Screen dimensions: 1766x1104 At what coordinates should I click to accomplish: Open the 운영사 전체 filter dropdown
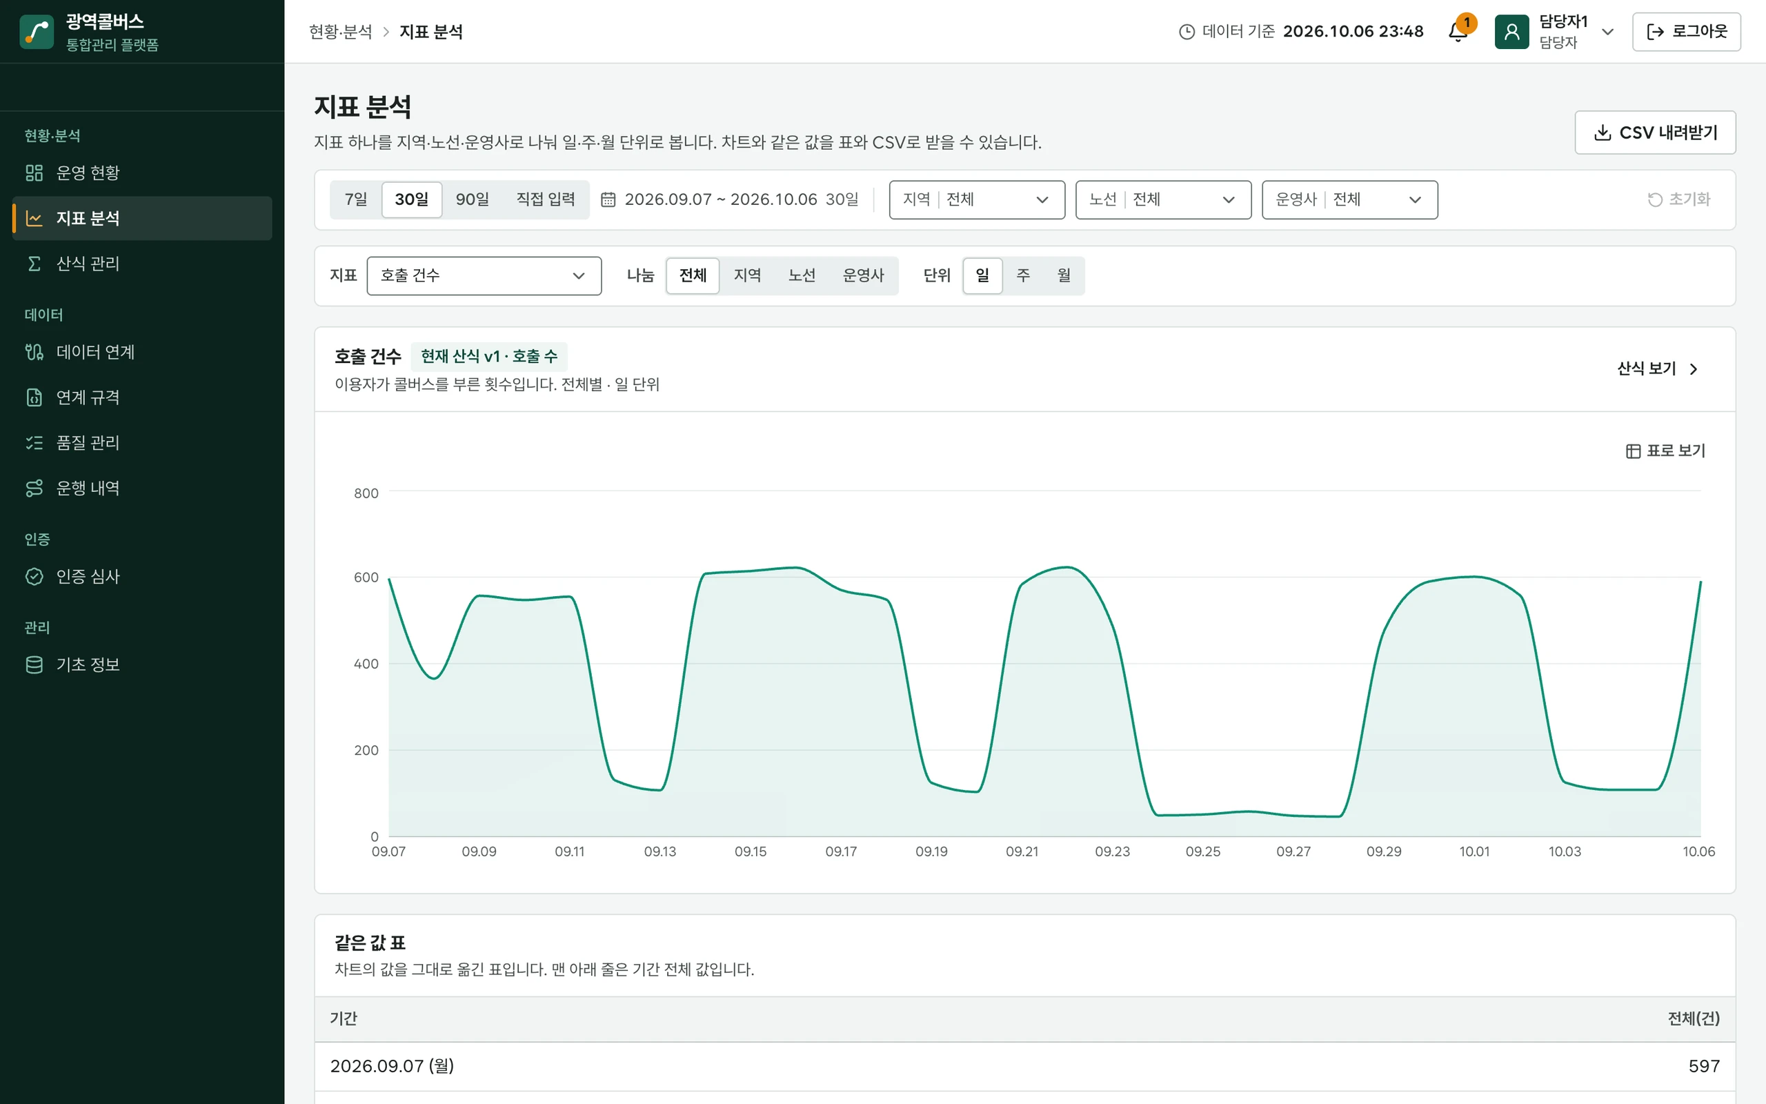pos(1349,199)
